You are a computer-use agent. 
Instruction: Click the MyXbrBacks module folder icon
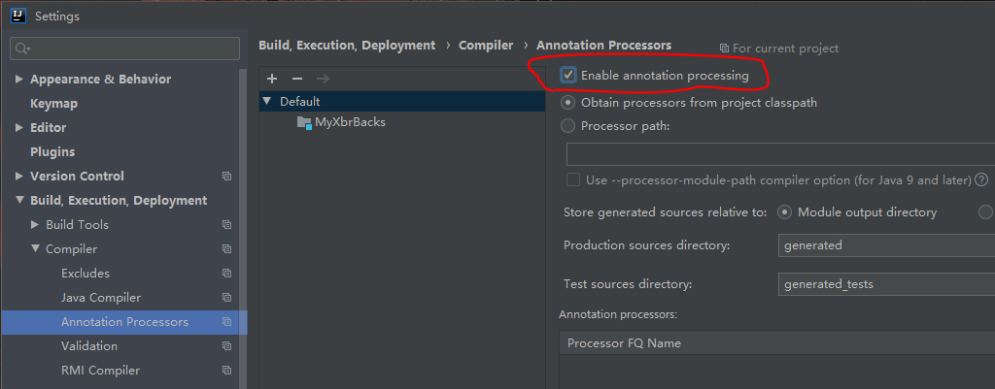coord(304,122)
